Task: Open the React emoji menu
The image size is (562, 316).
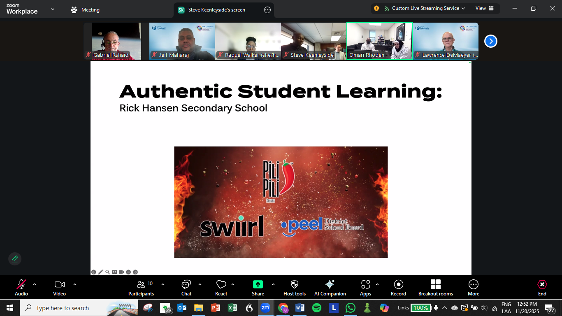Action: (x=221, y=288)
